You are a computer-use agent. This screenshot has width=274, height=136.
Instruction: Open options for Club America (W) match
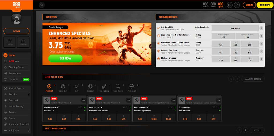173,100
